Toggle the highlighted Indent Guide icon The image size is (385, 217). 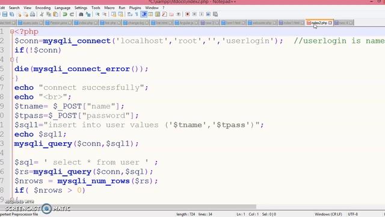(144, 14)
